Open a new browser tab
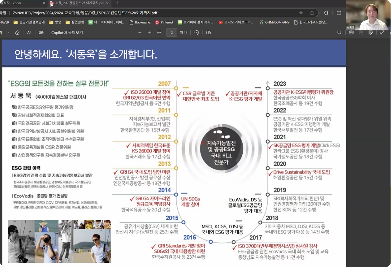The height and width of the screenshot is (267, 391). pos(117,3)
